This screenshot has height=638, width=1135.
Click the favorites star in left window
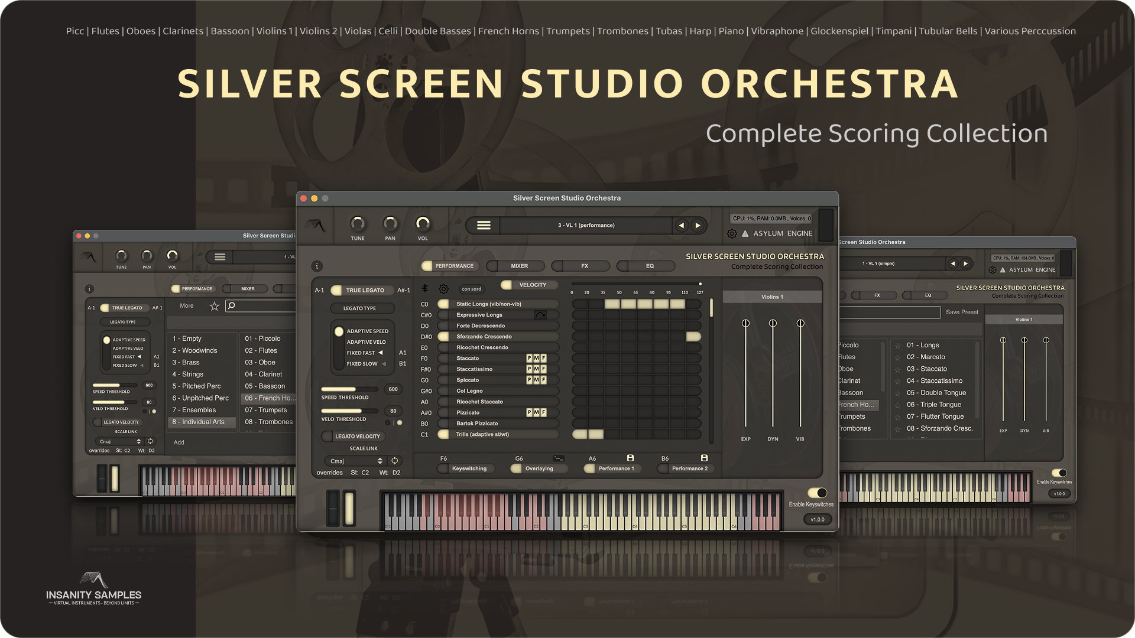tap(215, 306)
